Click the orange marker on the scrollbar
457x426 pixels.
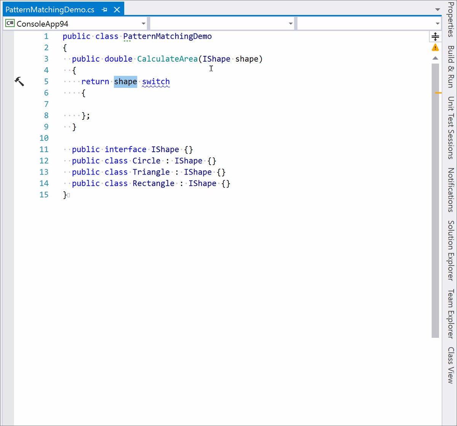pyautogui.click(x=438, y=93)
